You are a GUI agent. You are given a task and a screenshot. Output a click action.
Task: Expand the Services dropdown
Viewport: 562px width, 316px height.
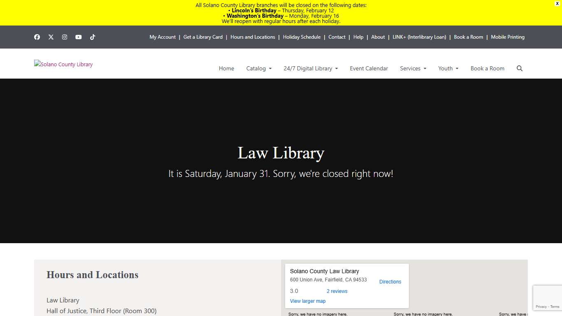pos(413,68)
